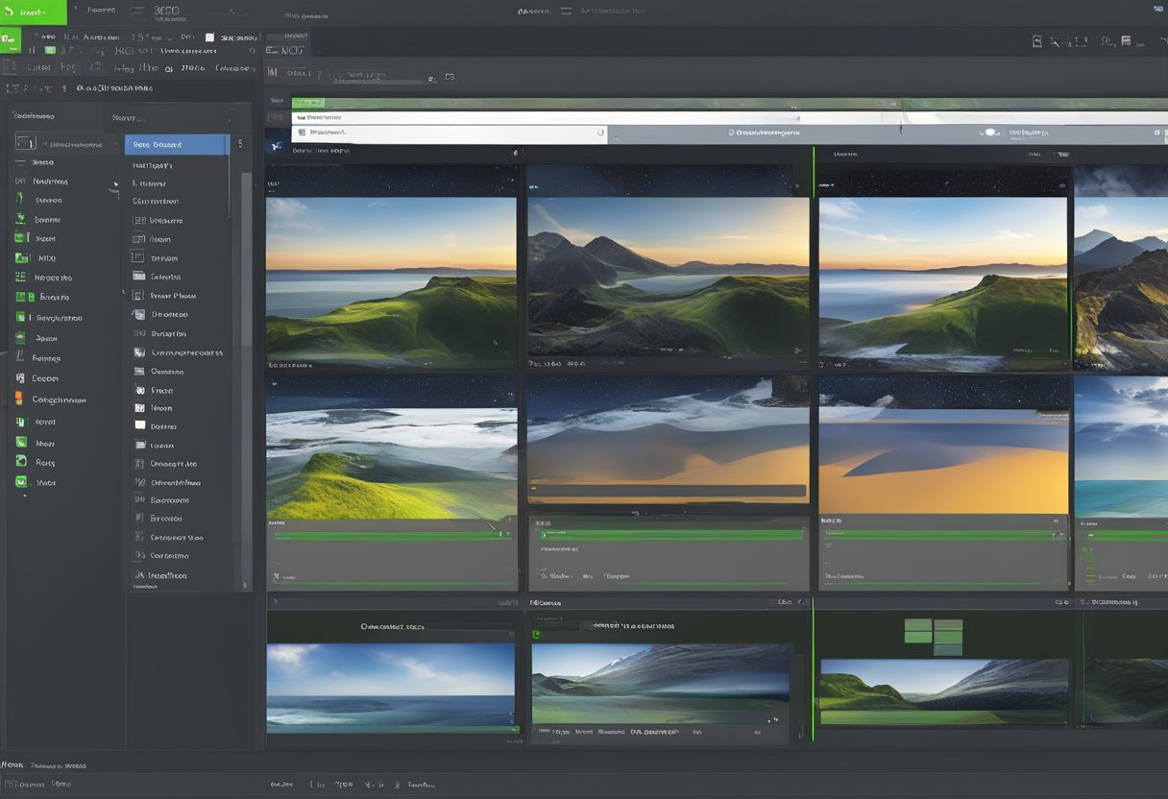
Task: Click the green logo button in title bar
Action: pyautogui.click(x=33, y=12)
